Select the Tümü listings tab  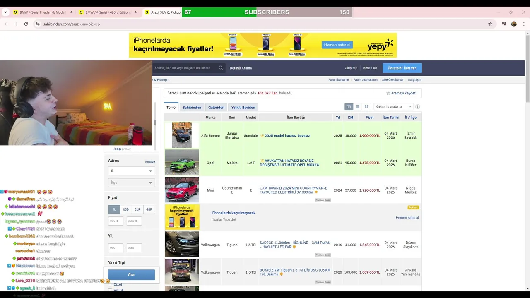click(171, 107)
